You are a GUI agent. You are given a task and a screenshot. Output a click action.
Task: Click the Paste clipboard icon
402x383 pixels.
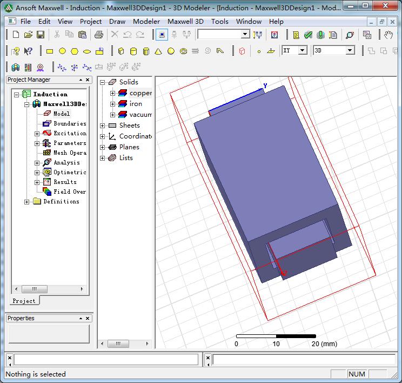click(x=82, y=35)
